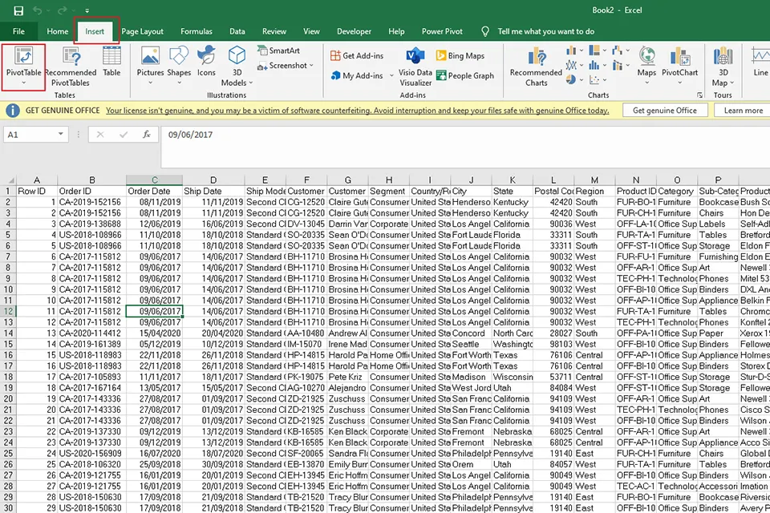The image size is (770, 513).
Task: Select cell A1 containing Row ID
Action: click(36, 191)
